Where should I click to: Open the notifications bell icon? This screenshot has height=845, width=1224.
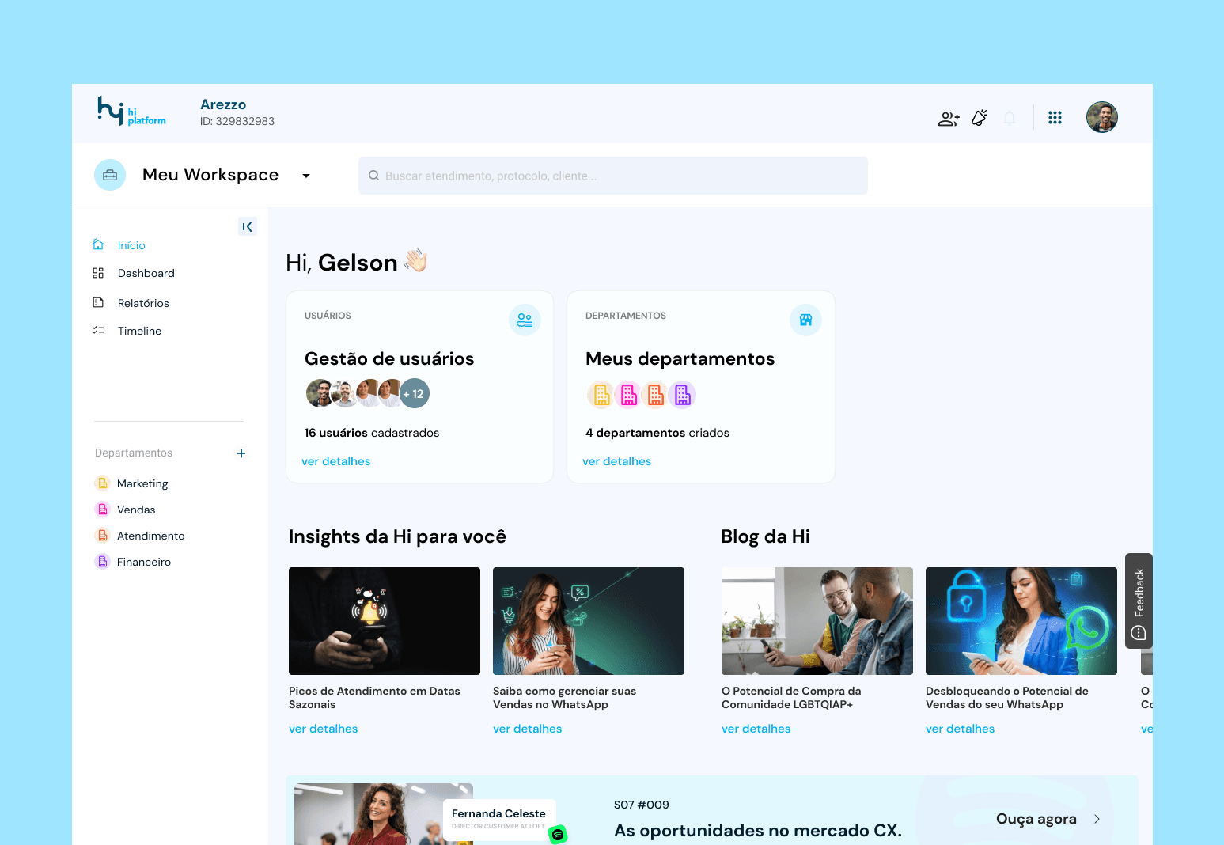coord(1010,118)
